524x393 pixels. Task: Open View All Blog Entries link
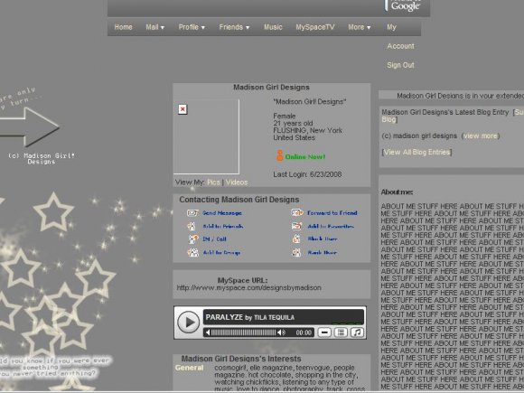(x=416, y=153)
